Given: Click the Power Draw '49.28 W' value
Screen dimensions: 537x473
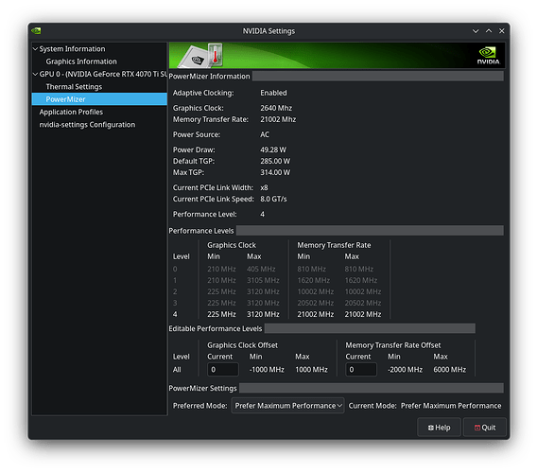Looking at the screenshot, I should [x=273, y=149].
